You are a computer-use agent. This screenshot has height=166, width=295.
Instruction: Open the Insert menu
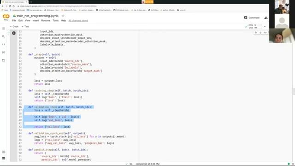tap(36, 20)
